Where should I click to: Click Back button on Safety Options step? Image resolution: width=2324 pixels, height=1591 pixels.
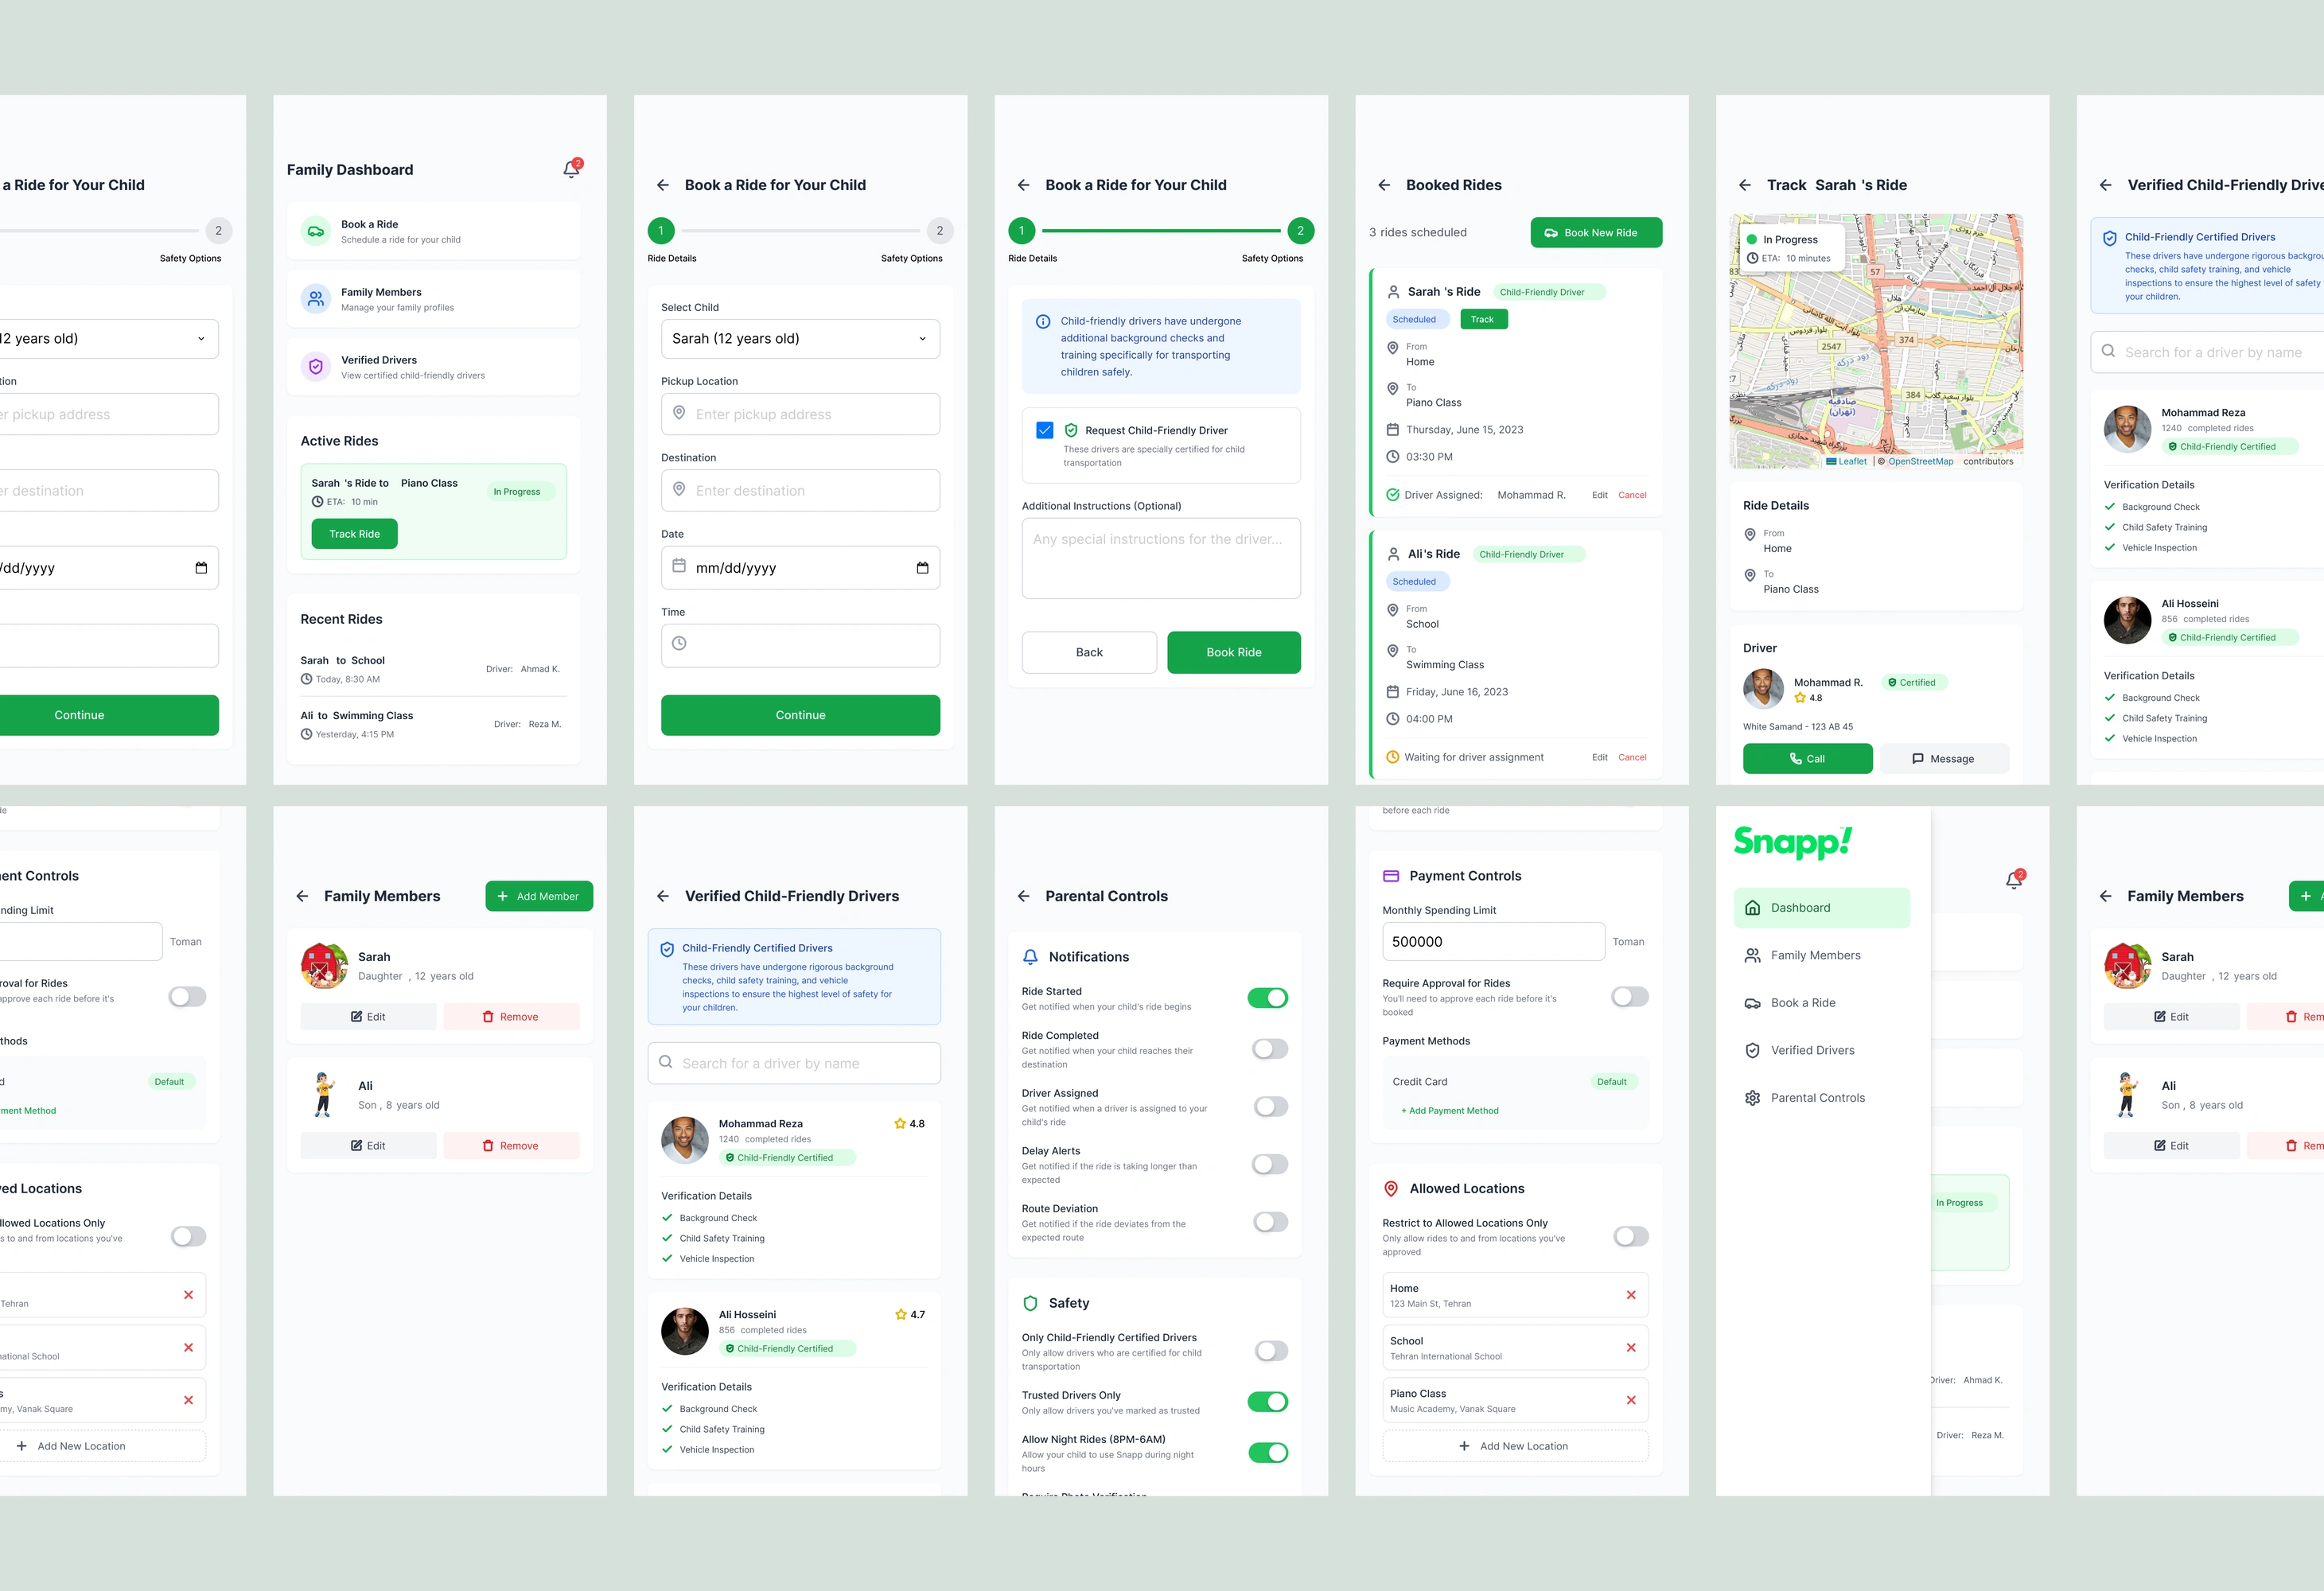point(1089,652)
